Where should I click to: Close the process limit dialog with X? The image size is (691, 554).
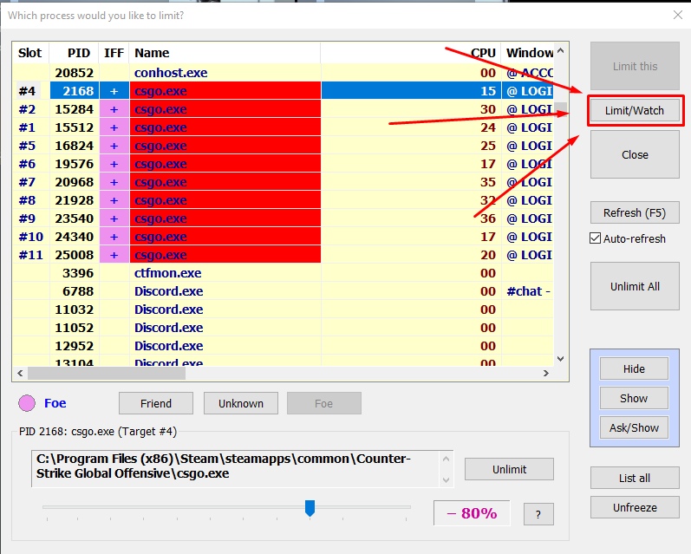(x=678, y=15)
